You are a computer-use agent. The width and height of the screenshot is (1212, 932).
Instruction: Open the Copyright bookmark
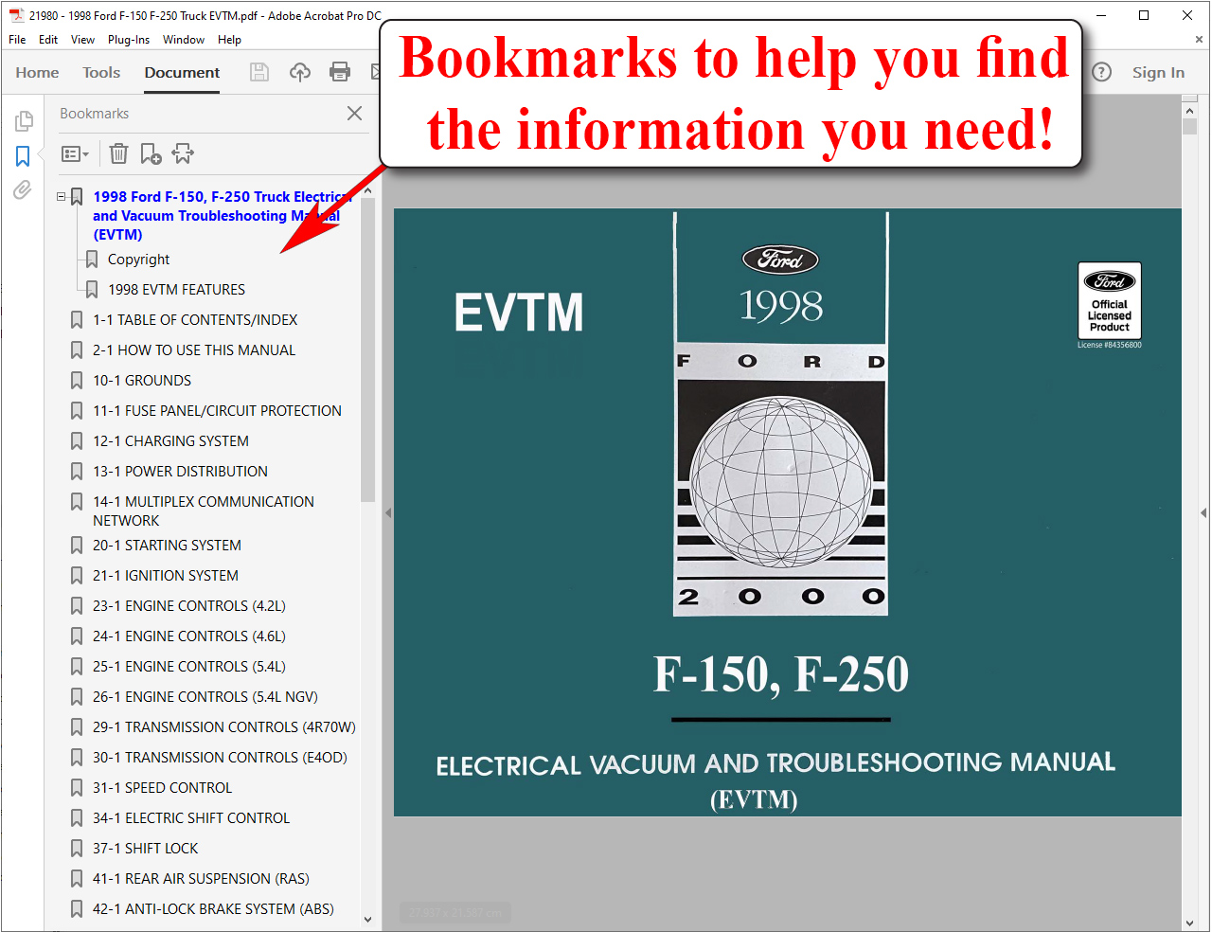pyautogui.click(x=138, y=260)
